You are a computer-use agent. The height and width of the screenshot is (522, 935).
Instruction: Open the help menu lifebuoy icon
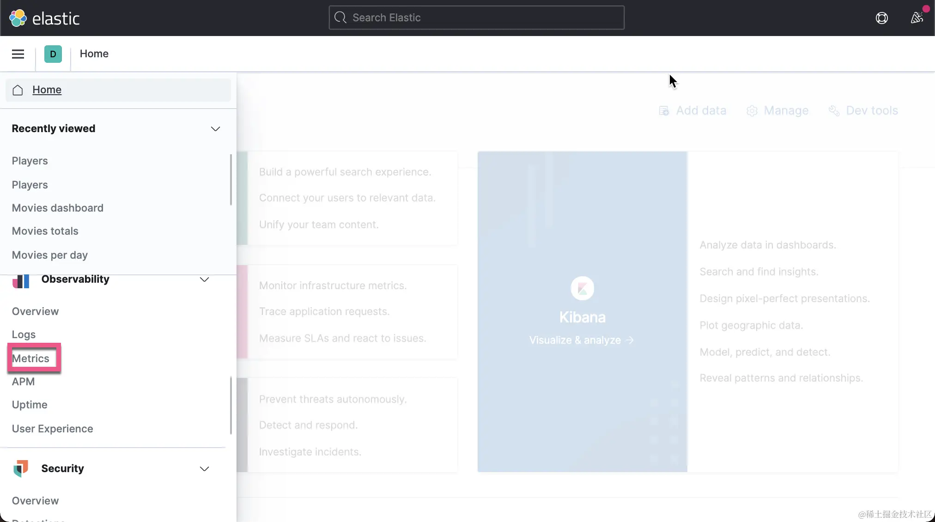point(881,18)
